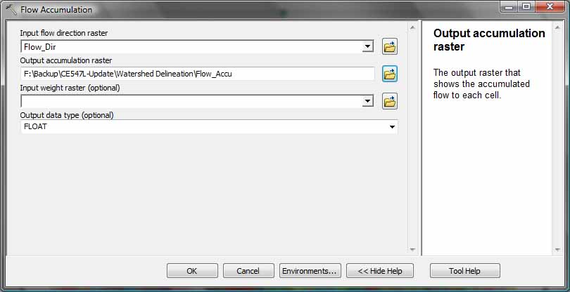Image resolution: width=570 pixels, height=292 pixels.
Task: Browse for the input weight raster file
Action: pos(390,101)
